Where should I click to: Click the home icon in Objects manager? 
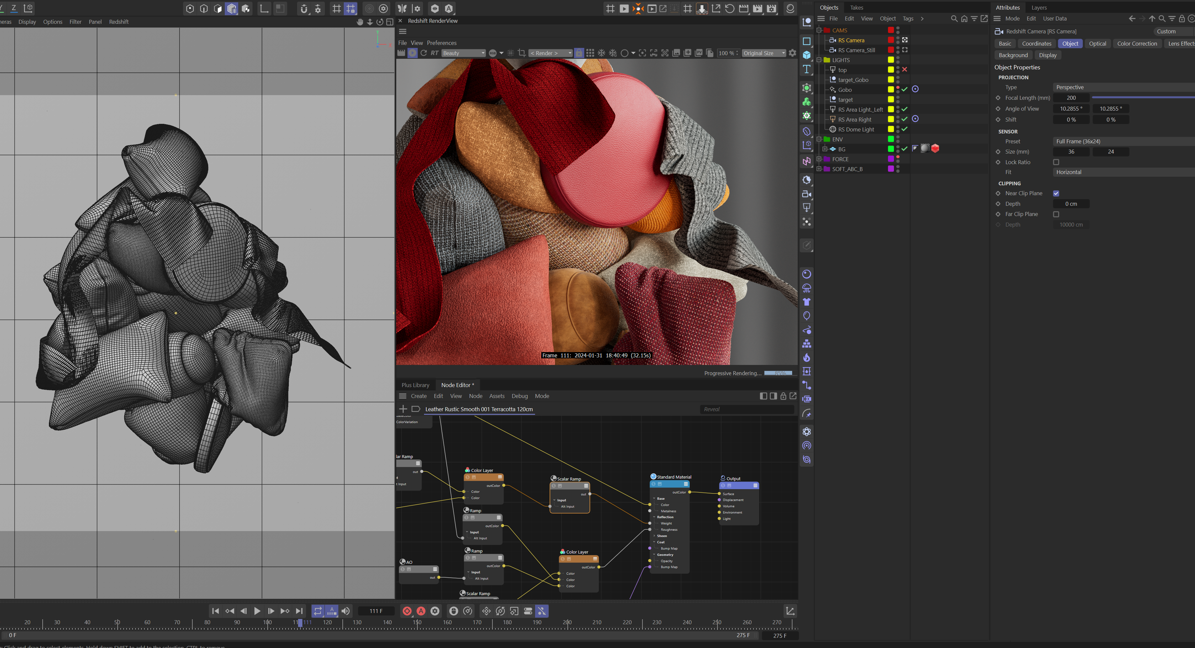pos(964,18)
